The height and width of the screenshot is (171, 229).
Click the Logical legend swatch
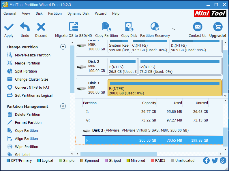(x=39, y=161)
